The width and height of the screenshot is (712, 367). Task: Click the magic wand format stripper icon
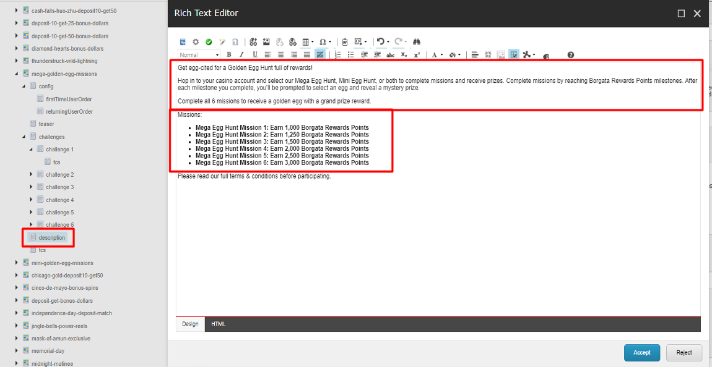click(x=222, y=42)
